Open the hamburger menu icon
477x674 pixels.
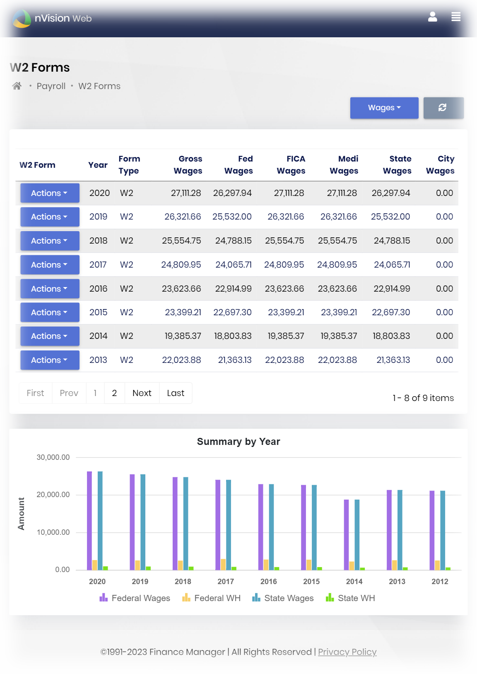(456, 17)
